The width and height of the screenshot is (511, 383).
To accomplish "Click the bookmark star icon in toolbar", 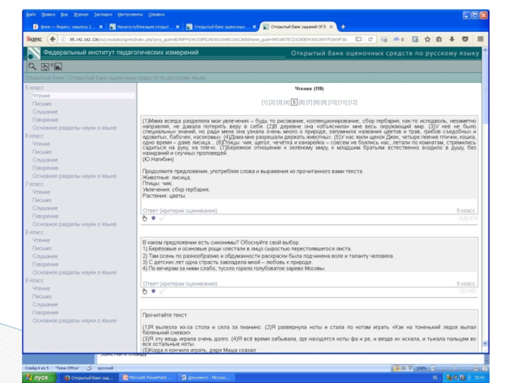I will [x=429, y=39].
